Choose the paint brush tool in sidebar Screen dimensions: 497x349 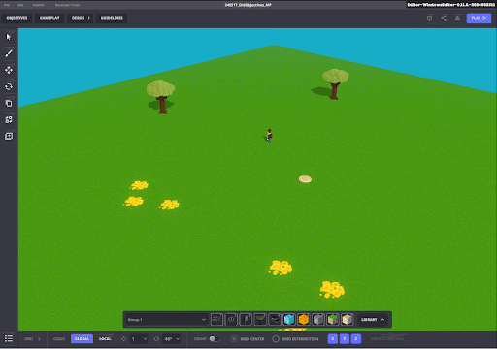tap(9, 53)
